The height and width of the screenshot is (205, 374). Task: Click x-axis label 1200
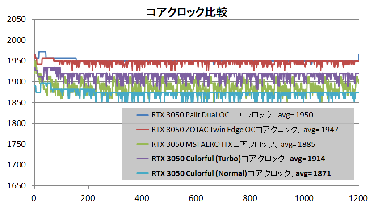click(359, 198)
